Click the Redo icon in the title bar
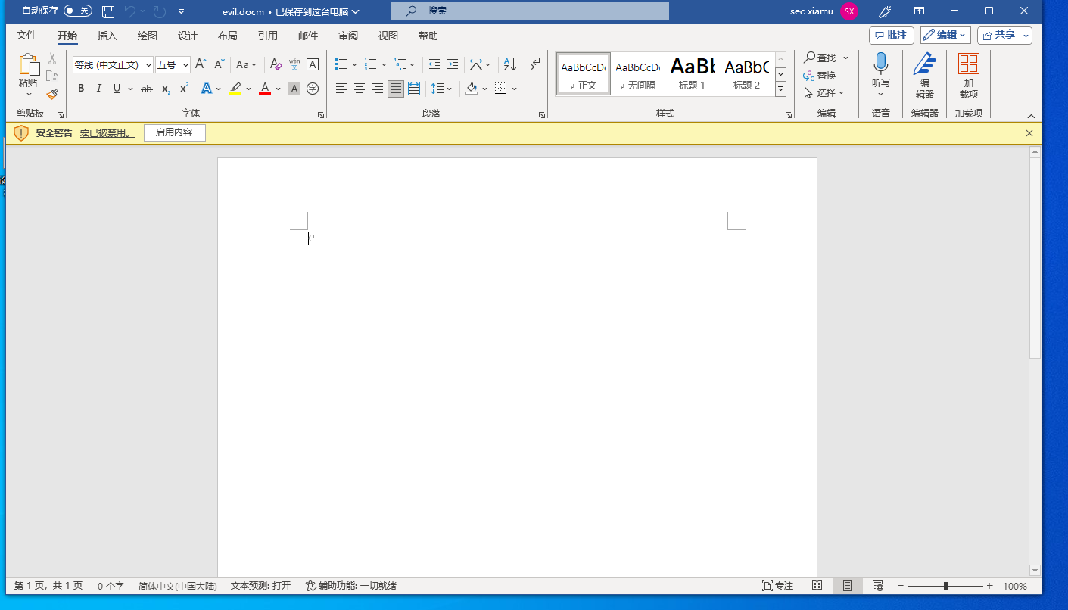 tap(159, 11)
